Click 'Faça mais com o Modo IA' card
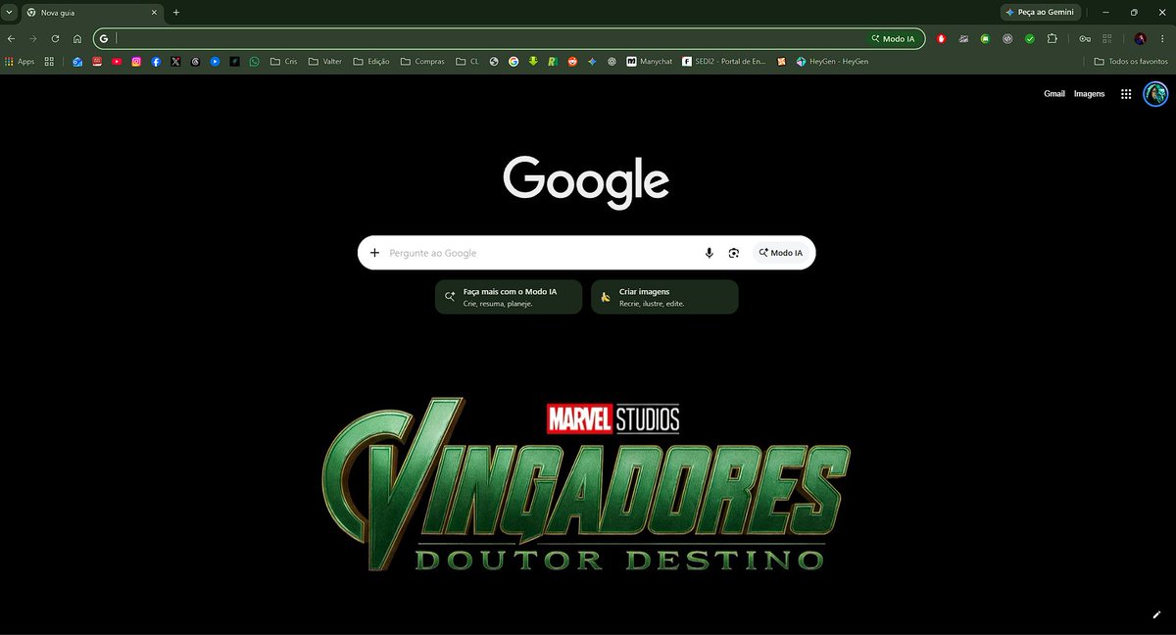 click(x=509, y=297)
